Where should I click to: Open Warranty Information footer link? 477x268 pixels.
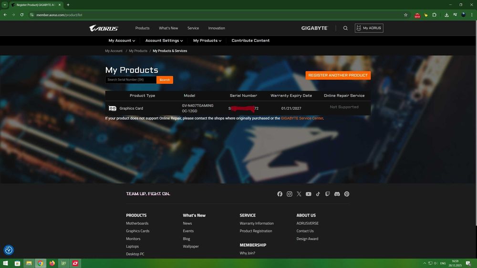[x=257, y=223]
